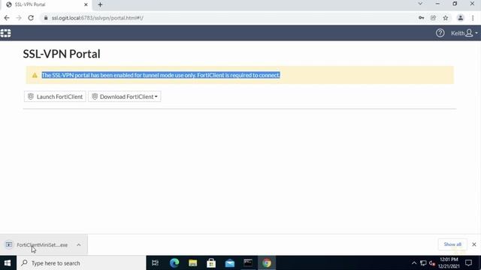Close the downloads bar

click(x=474, y=244)
